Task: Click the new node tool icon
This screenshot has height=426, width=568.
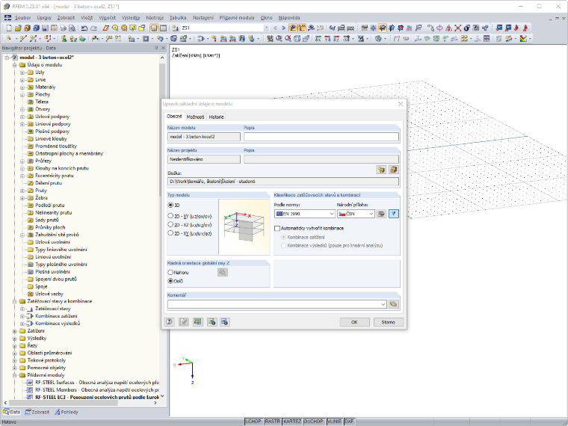Action: point(9,38)
